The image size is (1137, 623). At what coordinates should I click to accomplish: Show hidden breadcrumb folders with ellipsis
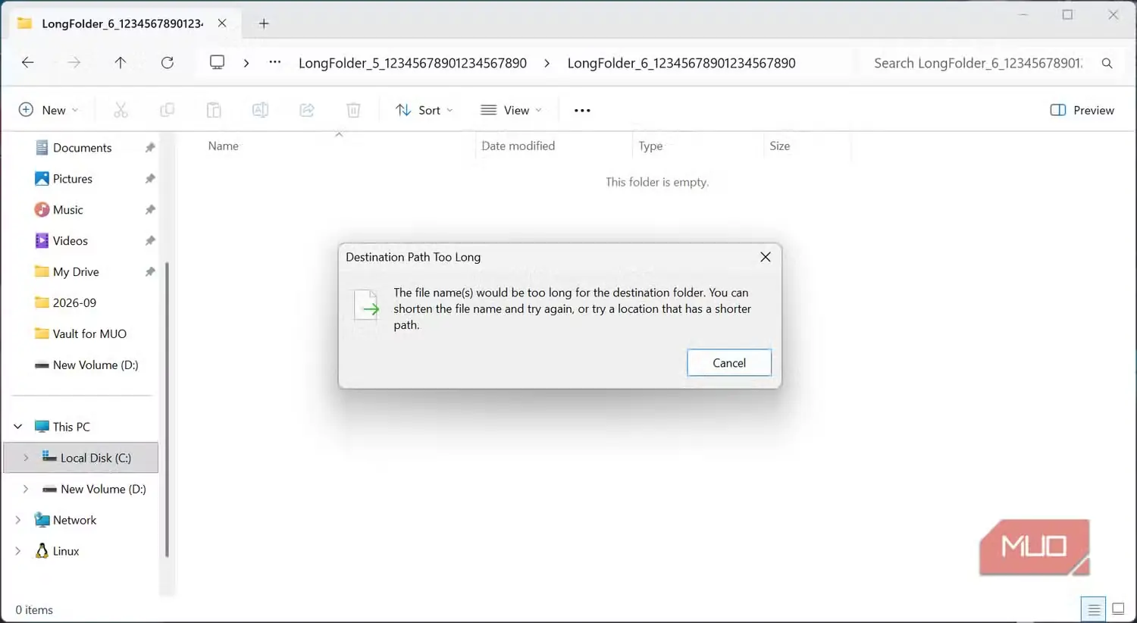[275, 63]
